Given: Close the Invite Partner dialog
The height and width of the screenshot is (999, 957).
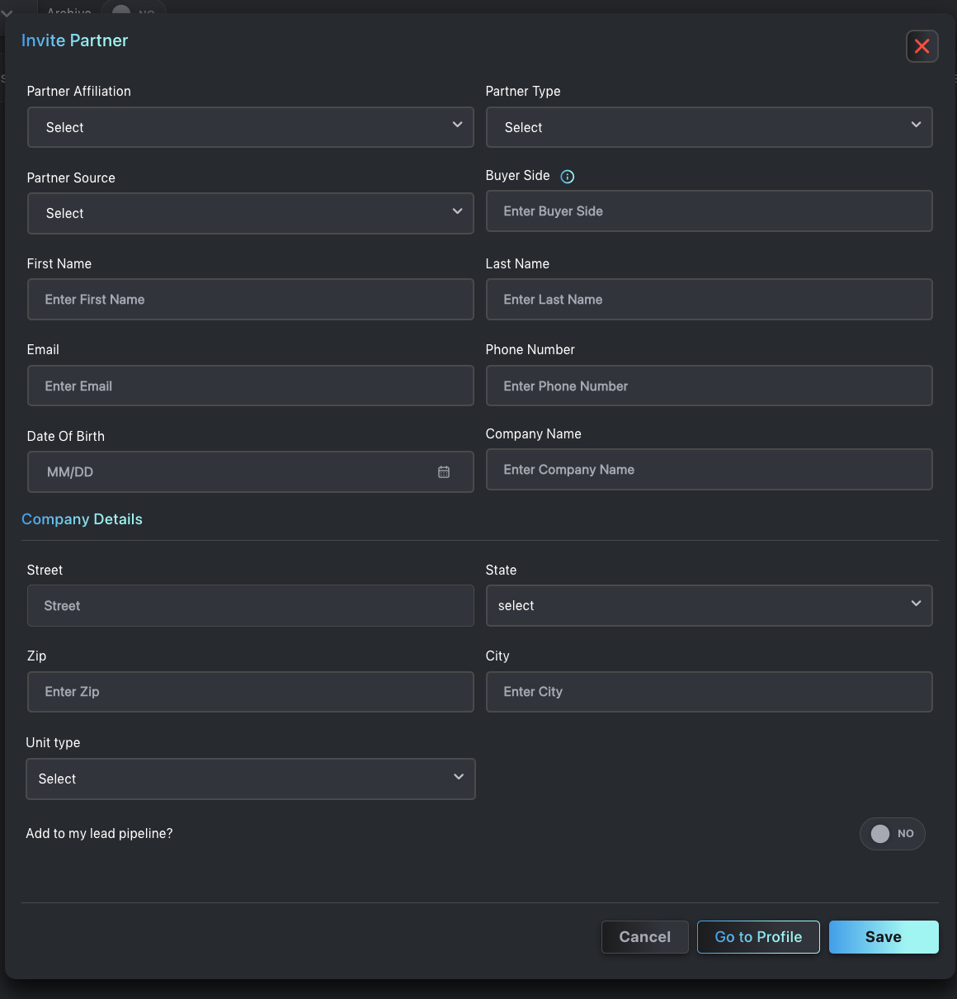Looking at the screenshot, I should 922,46.
